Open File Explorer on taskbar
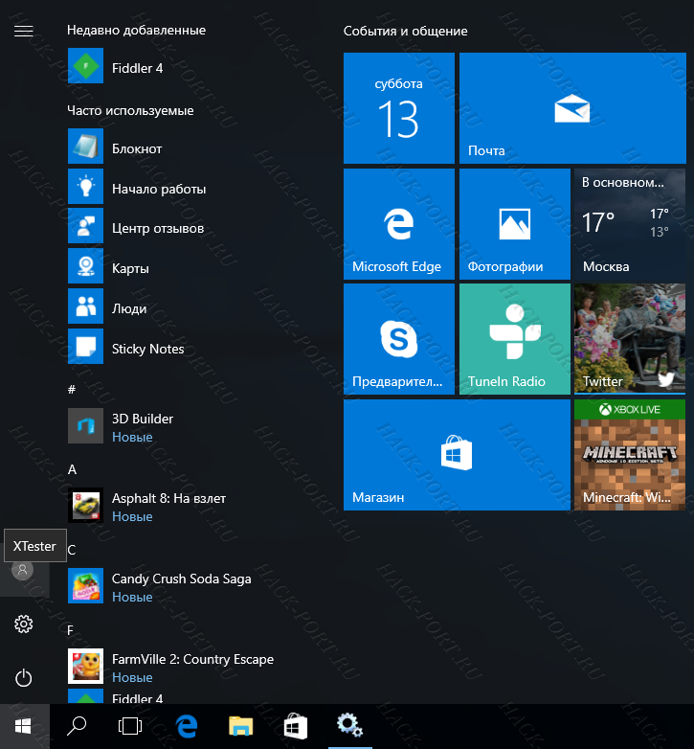The height and width of the screenshot is (749, 694). pos(241,727)
